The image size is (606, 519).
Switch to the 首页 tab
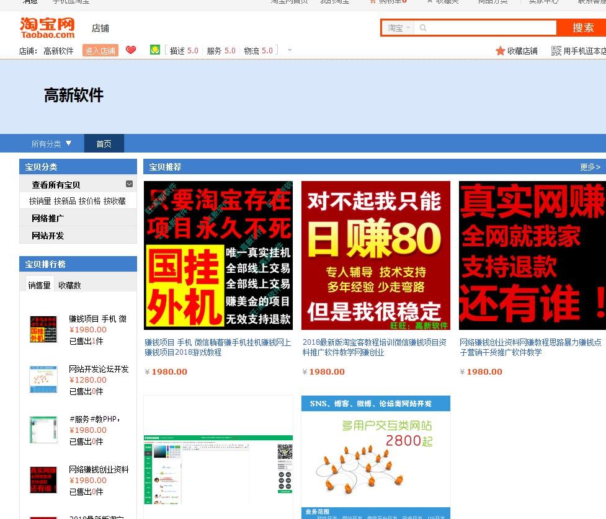click(x=104, y=144)
